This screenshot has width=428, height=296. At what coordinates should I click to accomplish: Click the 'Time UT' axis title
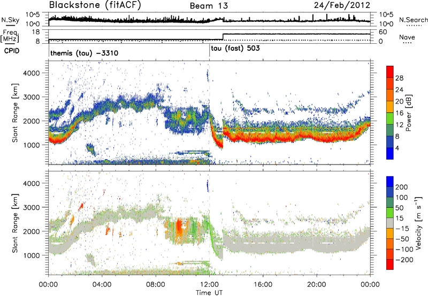209,293
